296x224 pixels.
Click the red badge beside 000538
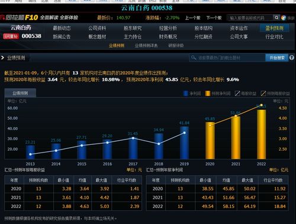coord(11,36)
